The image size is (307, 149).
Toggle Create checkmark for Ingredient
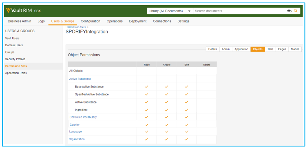click(167, 110)
